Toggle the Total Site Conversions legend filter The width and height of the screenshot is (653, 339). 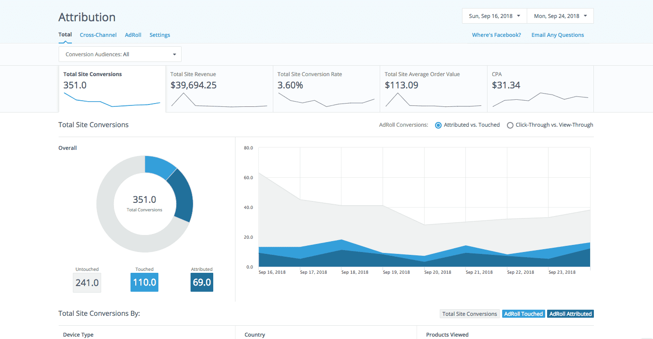(470, 314)
